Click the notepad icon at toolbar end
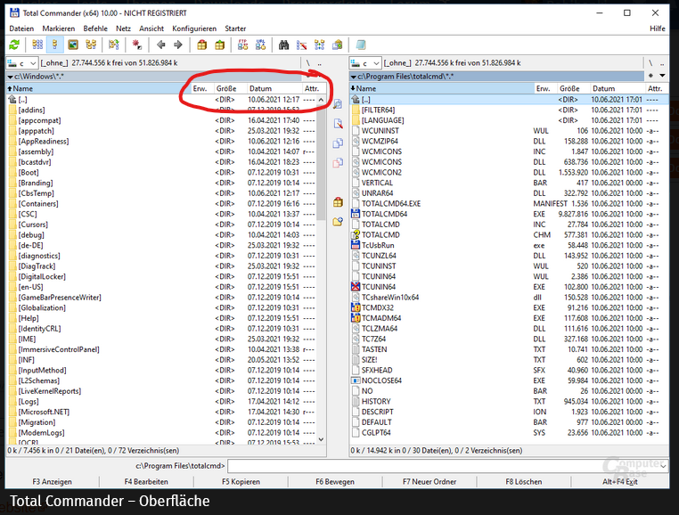 point(361,45)
